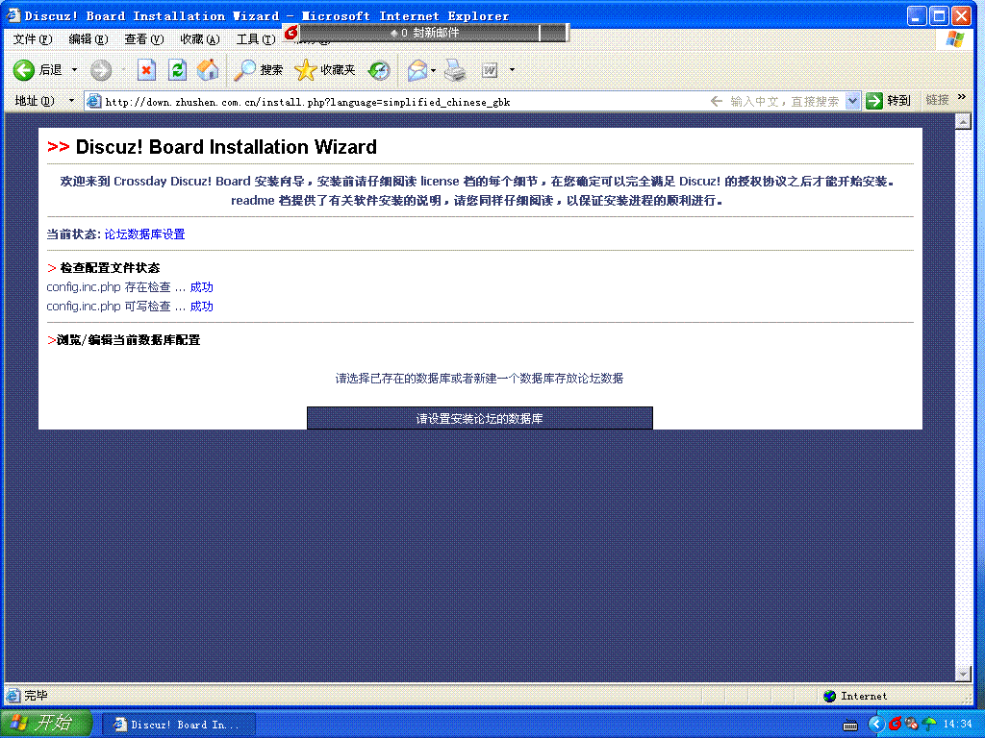Viewport: 985px width, 738px height.
Task: Open the History clock icon
Action: pos(379,69)
